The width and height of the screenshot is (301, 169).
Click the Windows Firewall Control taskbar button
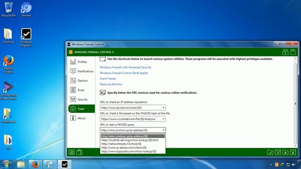click(x=64, y=164)
